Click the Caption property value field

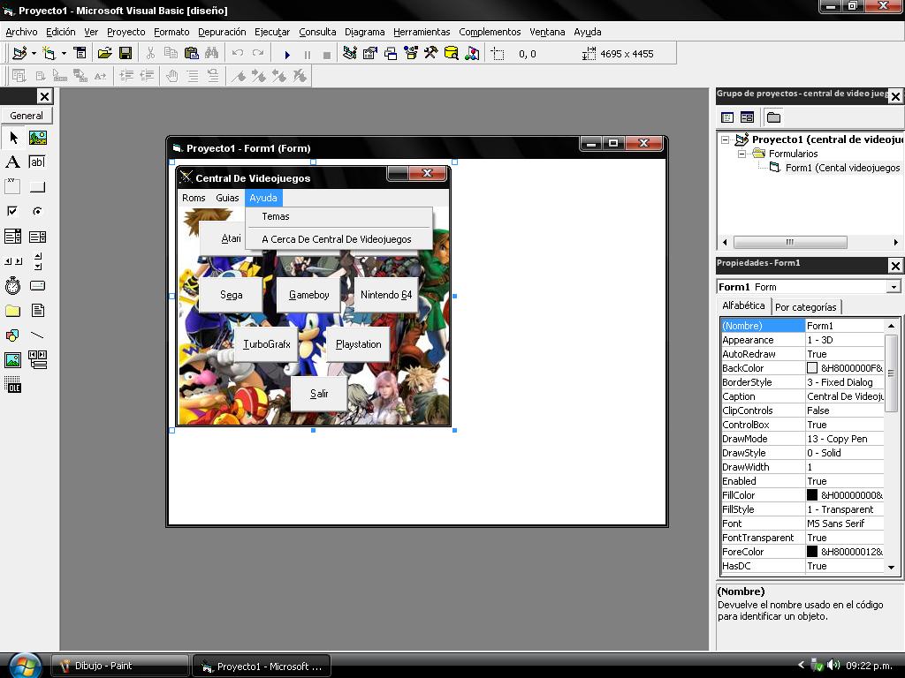point(844,396)
